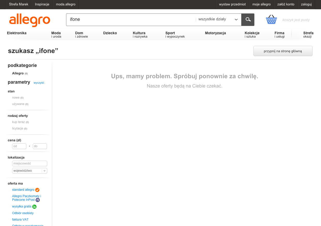Open the Kultura i rozrywka category

140,35
